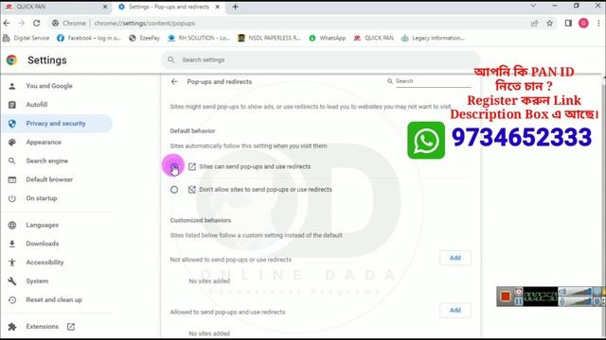Open tab search dropdown chevron
Screen dimensions: 606x340
(x=533, y=6)
